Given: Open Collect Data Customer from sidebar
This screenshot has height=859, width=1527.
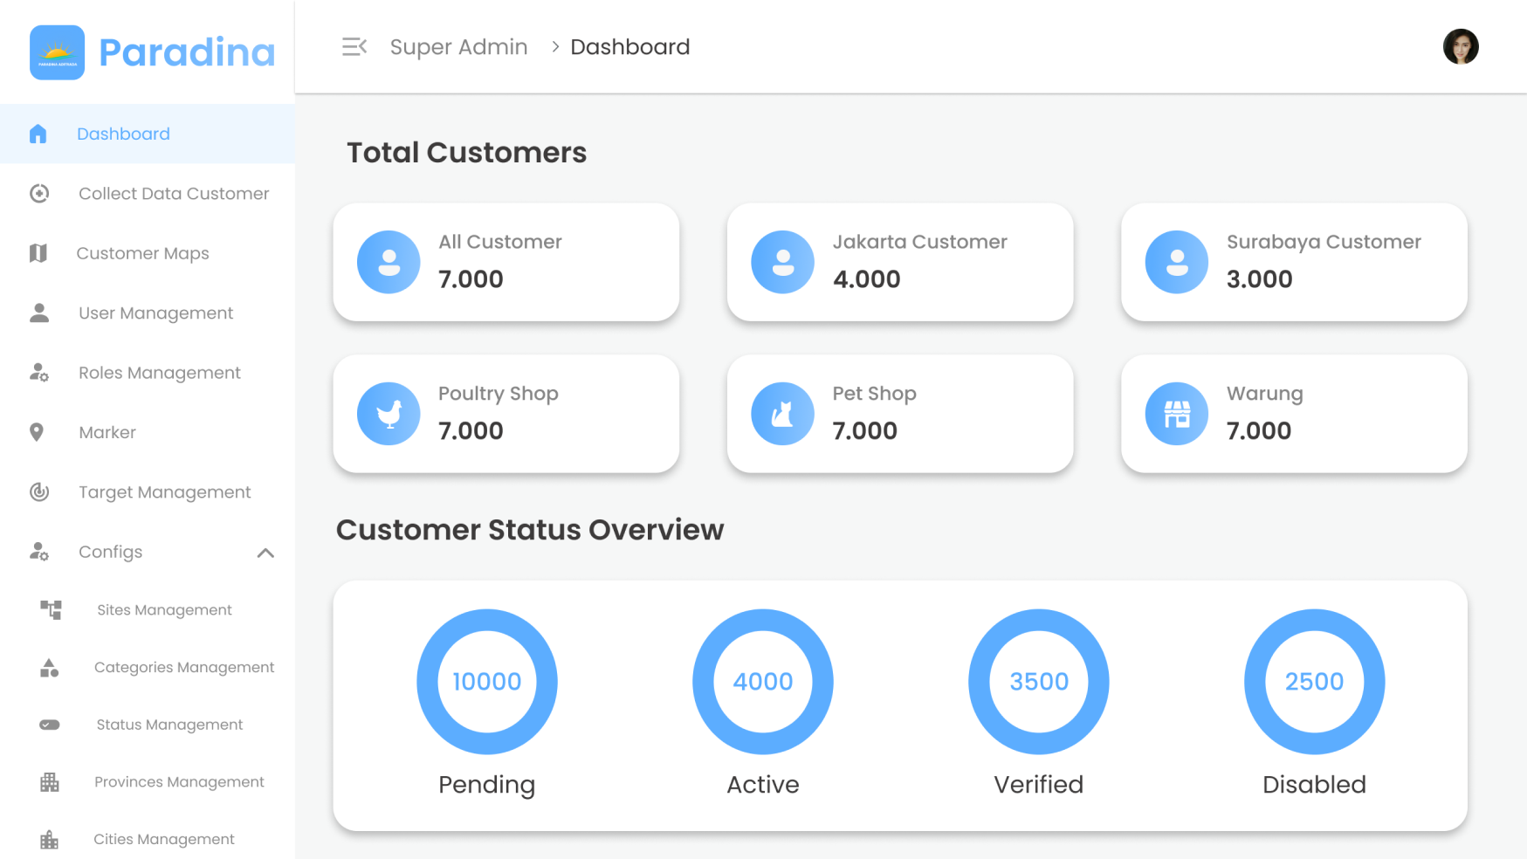Looking at the screenshot, I should [x=173, y=194].
